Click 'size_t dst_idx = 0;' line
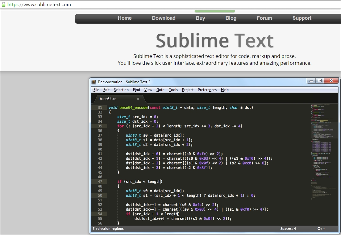The height and width of the screenshot is (235, 341). tap(138, 122)
